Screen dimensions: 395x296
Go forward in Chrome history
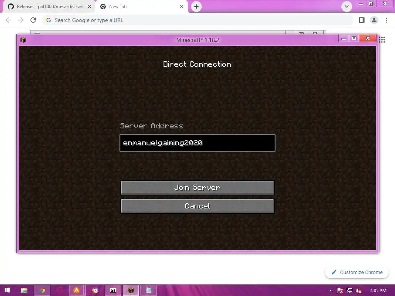(21, 20)
